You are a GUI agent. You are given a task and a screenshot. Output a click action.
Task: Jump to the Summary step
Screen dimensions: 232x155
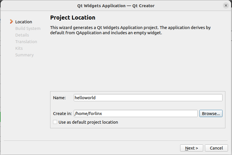tap(24, 55)
